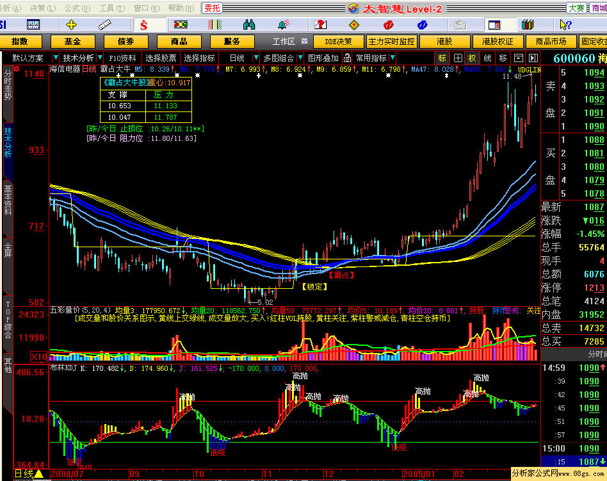Open the 帮助 menu

click(181, 8)
